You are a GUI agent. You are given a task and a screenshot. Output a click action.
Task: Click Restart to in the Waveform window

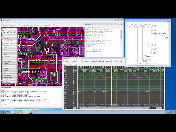coord(108,61)
